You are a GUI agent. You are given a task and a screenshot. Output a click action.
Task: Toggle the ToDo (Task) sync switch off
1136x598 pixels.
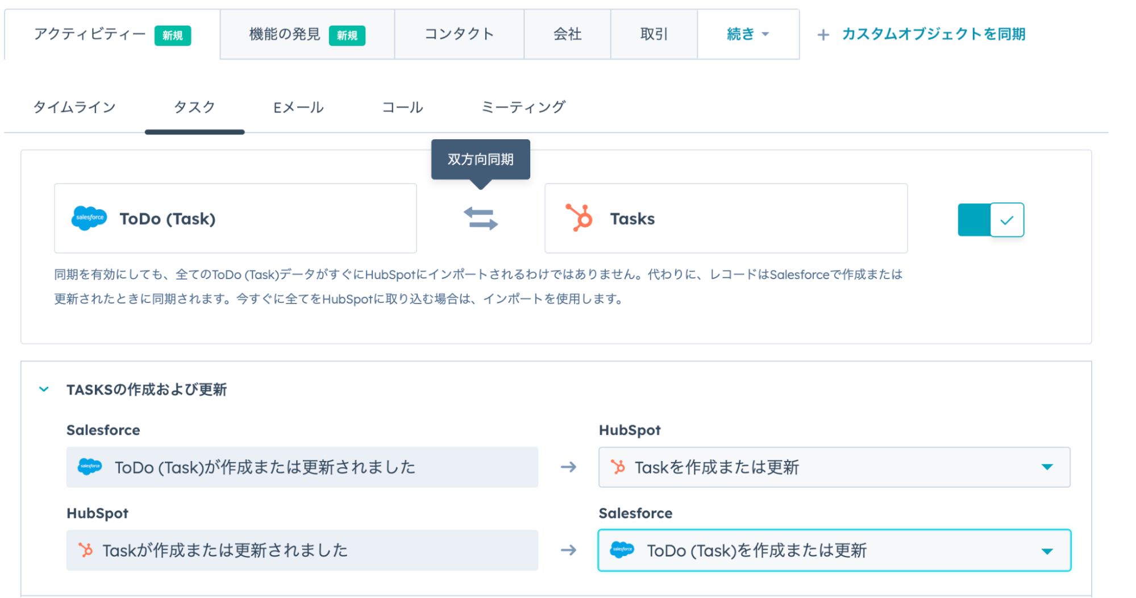[x=991, y=219]
